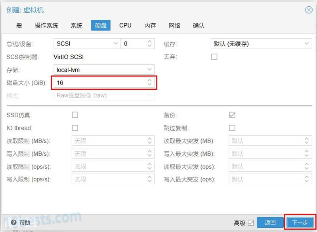Screen dimensions: 317x232
Task: Click the 写入限制 (ops/s) spinner arrows
Action: (x=149, y=179)
